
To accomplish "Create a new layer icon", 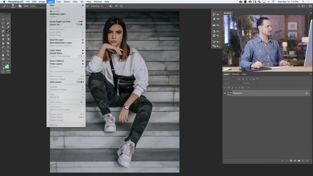I will [303, 161].
